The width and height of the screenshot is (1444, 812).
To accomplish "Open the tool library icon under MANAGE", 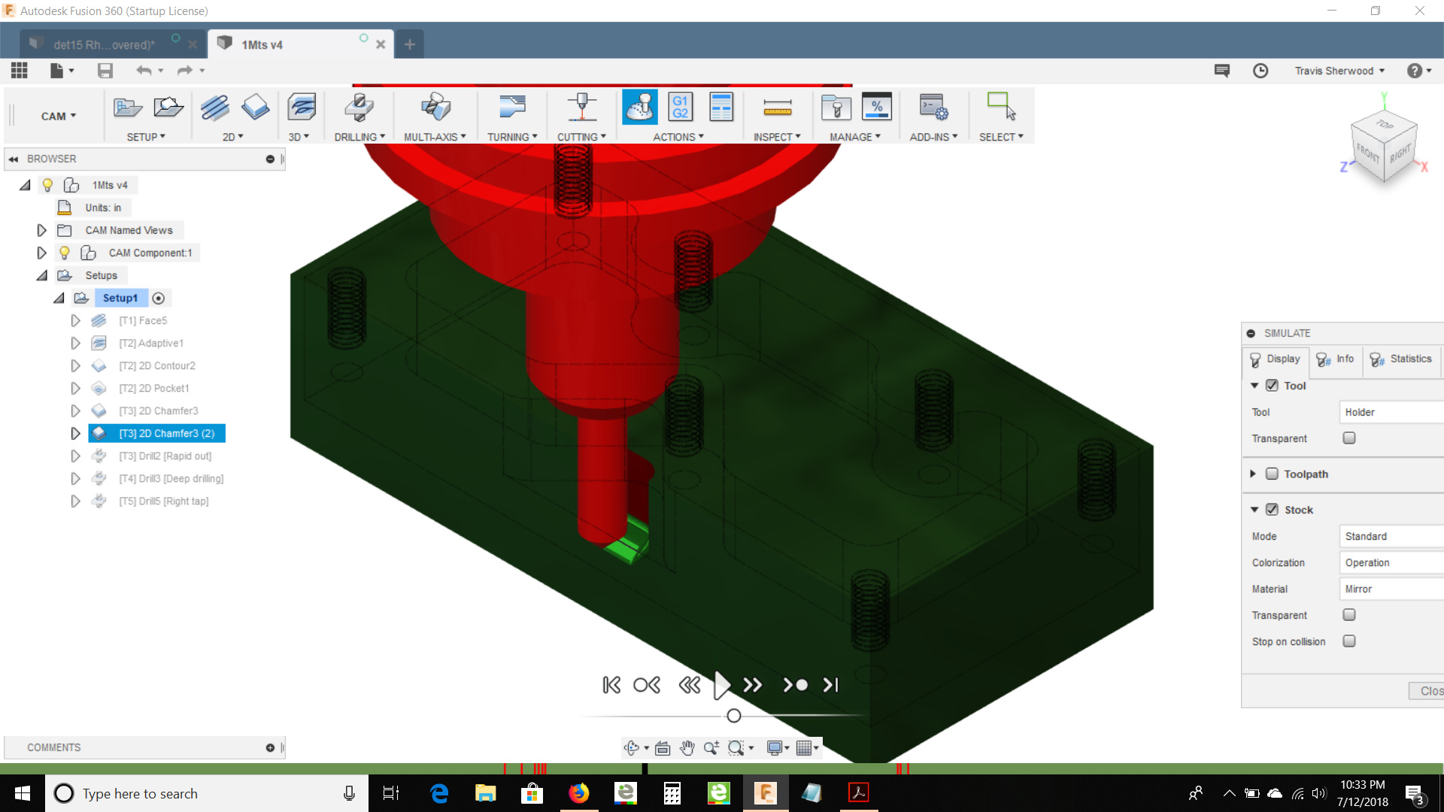I will [x=836, y=107].
